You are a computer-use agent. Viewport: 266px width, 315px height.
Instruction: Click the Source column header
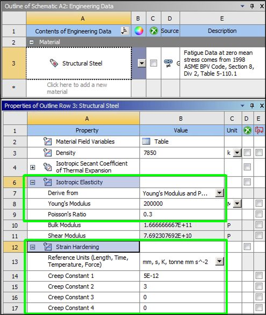[x=170, y=31]
